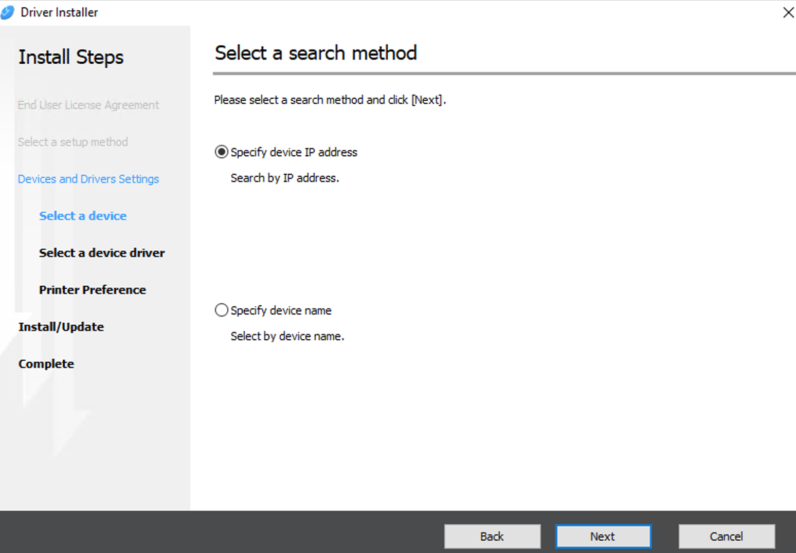
Task: Click the Select a search method heading
Action: (x=316, y=53)
